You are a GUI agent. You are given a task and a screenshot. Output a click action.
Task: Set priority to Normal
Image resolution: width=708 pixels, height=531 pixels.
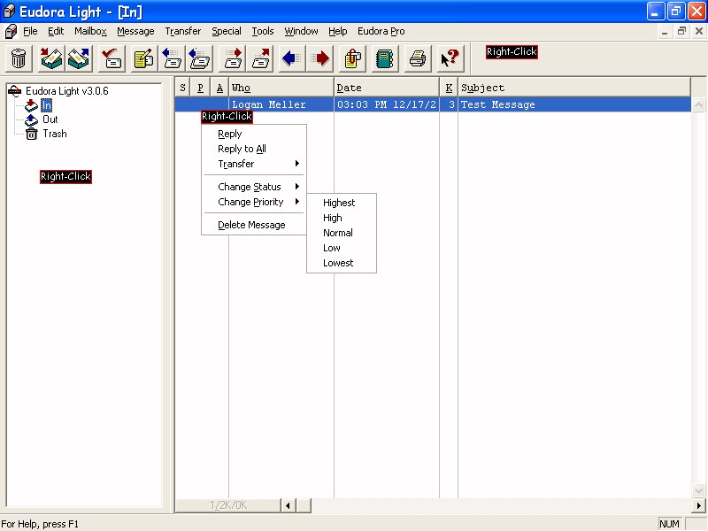click(x=342, y=233)
